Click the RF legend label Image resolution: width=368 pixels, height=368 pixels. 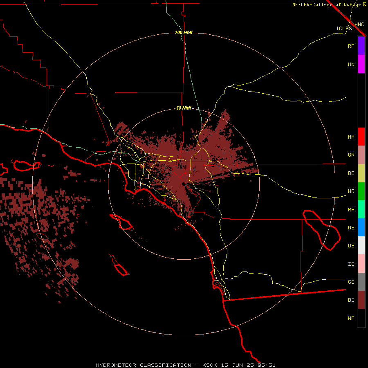pos(351,46)
